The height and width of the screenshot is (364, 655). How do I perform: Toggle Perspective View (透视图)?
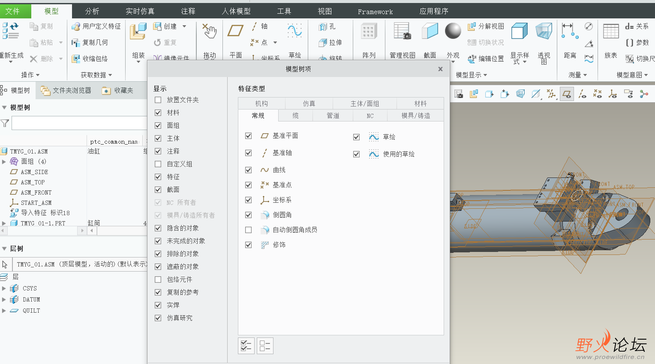[x=544, y=31]
